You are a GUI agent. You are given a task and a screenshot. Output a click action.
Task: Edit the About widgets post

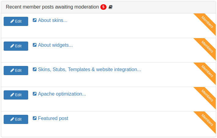click(16, 46)
